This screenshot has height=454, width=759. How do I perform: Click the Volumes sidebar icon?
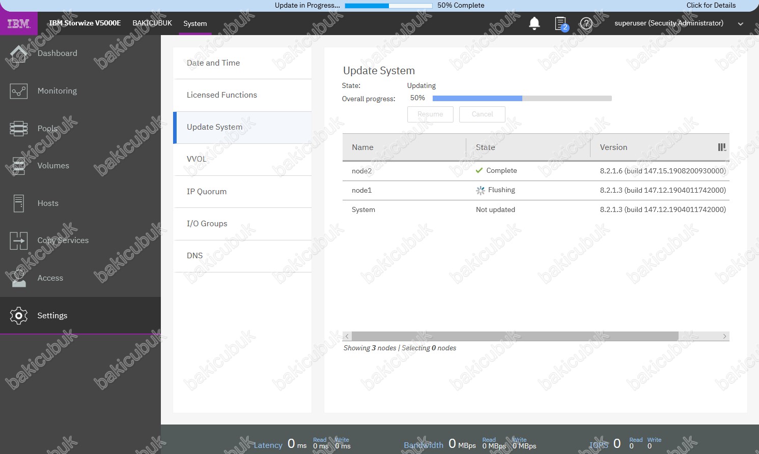18,166
